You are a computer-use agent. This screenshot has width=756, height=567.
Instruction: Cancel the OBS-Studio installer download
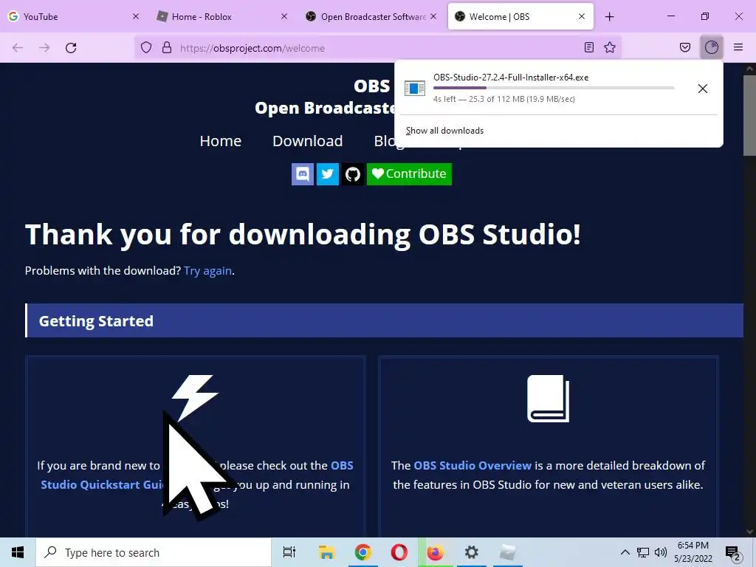tap(703, 89)
